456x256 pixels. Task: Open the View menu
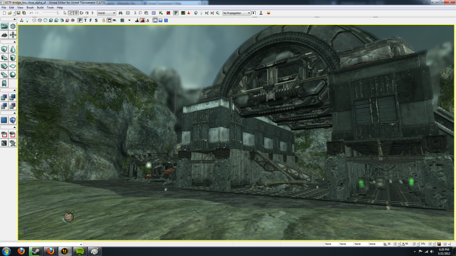pos(20,8)
